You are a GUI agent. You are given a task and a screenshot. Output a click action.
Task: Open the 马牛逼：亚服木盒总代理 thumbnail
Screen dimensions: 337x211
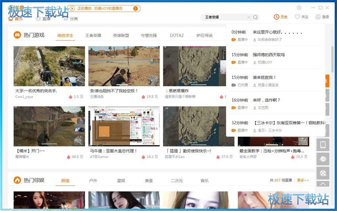(124, 126)
